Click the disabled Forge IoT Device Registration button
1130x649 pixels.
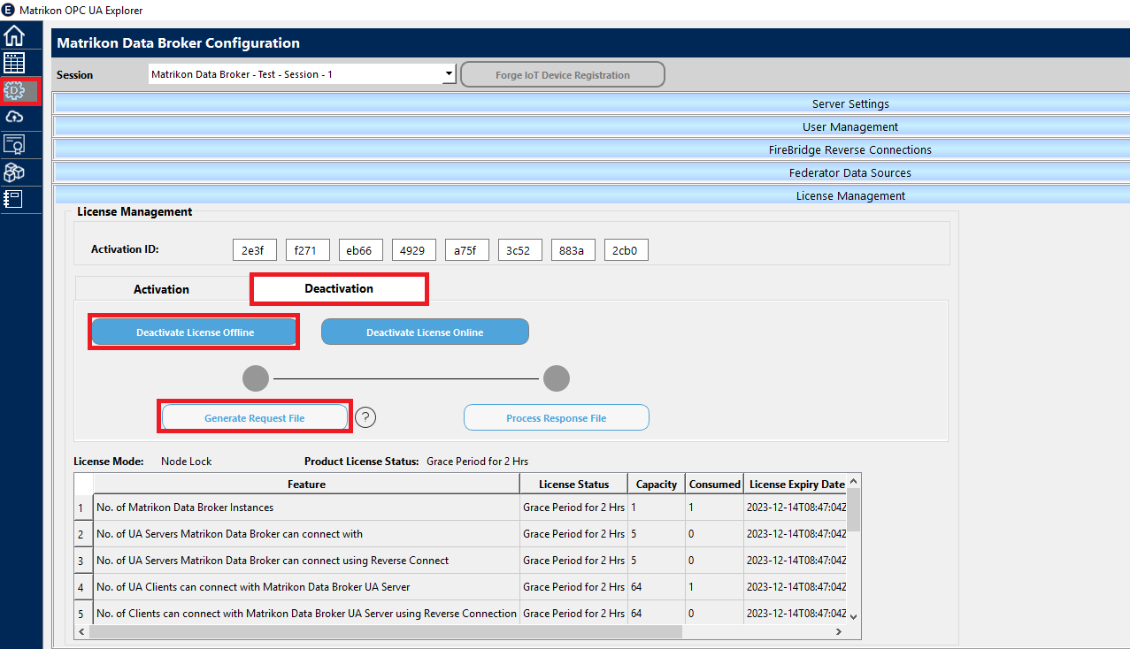coord(562,74)
